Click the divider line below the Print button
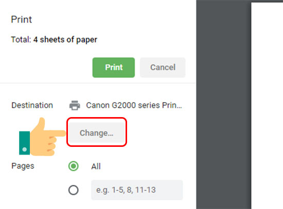This screenshot has height=209, width=283. (98, 83)
